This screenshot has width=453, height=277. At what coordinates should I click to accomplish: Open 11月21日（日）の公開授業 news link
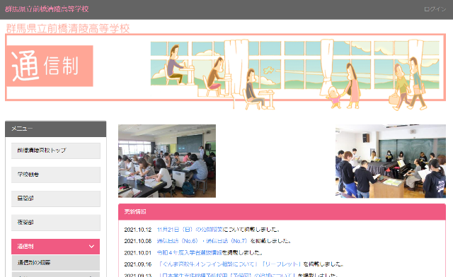tap(190, 230)
